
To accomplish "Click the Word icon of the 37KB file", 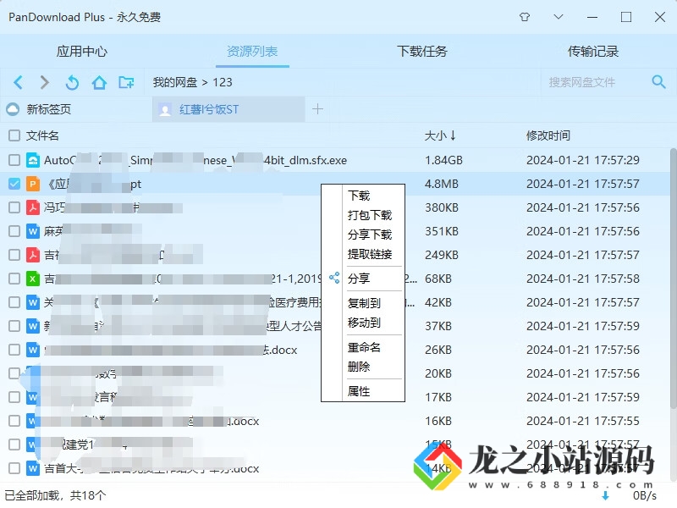I will click(33, 326).
